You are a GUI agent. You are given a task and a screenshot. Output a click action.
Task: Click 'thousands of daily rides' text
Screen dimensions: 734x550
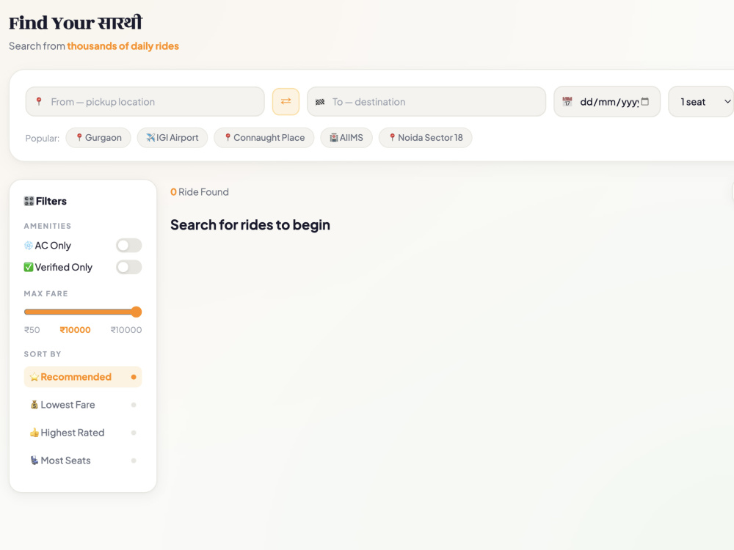123,45
